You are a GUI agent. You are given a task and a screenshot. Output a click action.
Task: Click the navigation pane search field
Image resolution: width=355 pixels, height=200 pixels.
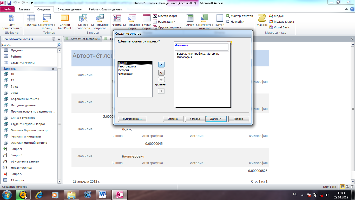tap(29, 45)
